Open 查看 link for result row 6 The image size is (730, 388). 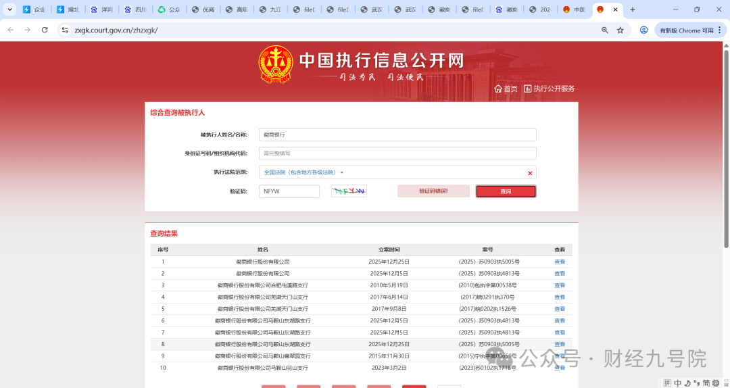(x=560, y=320)
